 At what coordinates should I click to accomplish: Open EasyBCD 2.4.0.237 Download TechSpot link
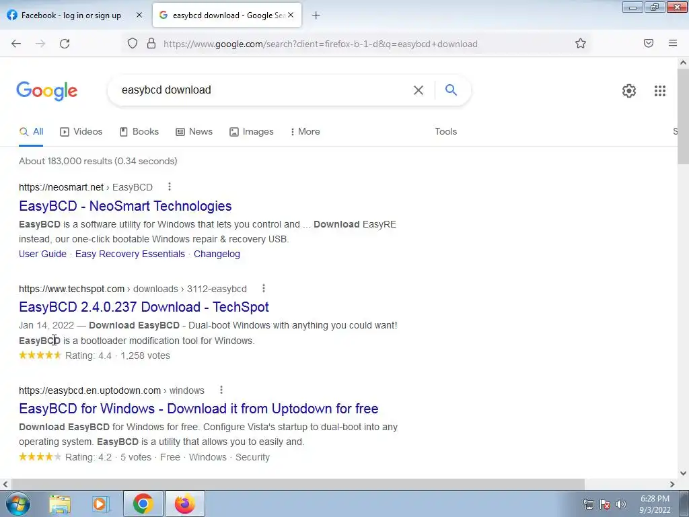click(x=144, y=307)
